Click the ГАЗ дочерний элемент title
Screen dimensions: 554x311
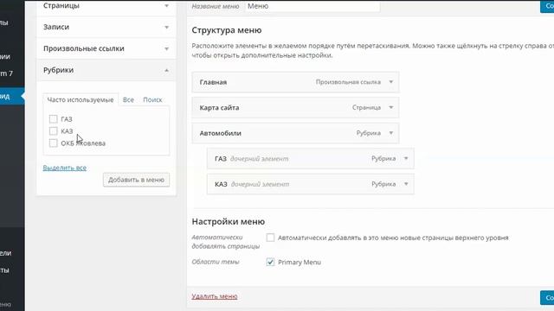252,159
